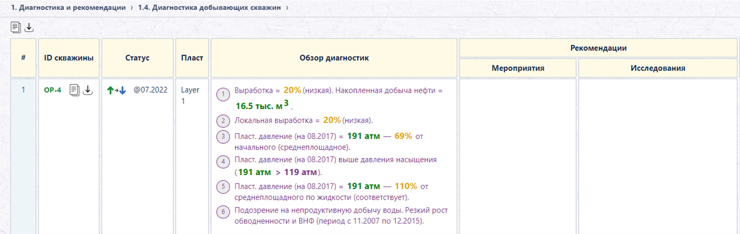Download OP-4 data via its download icon

coord(88,90)
